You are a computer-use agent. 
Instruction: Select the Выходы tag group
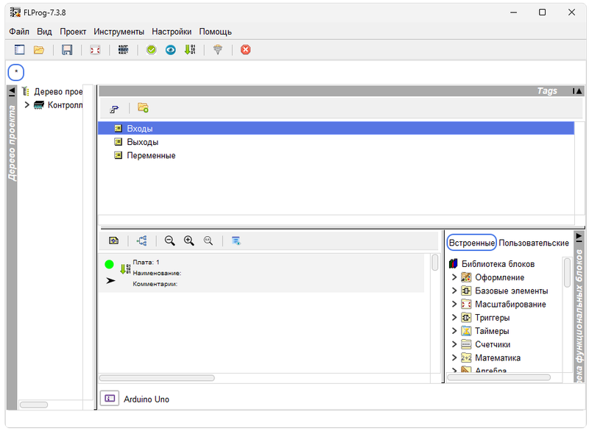(x=142, y=142)
